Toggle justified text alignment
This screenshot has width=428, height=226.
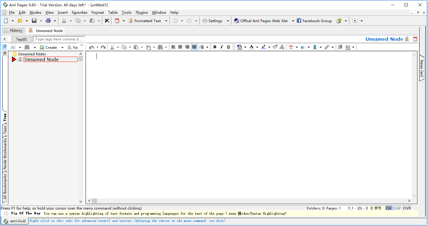pos(194,47)
